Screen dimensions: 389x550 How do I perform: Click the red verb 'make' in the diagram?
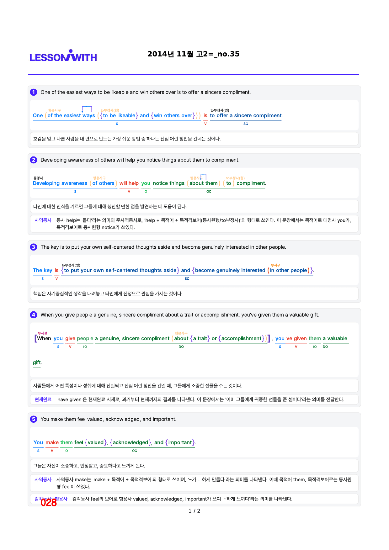tap(52, 442)
